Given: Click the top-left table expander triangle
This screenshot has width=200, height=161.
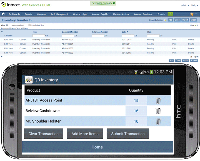Looking at the screenshot, I should click(2, 32).
